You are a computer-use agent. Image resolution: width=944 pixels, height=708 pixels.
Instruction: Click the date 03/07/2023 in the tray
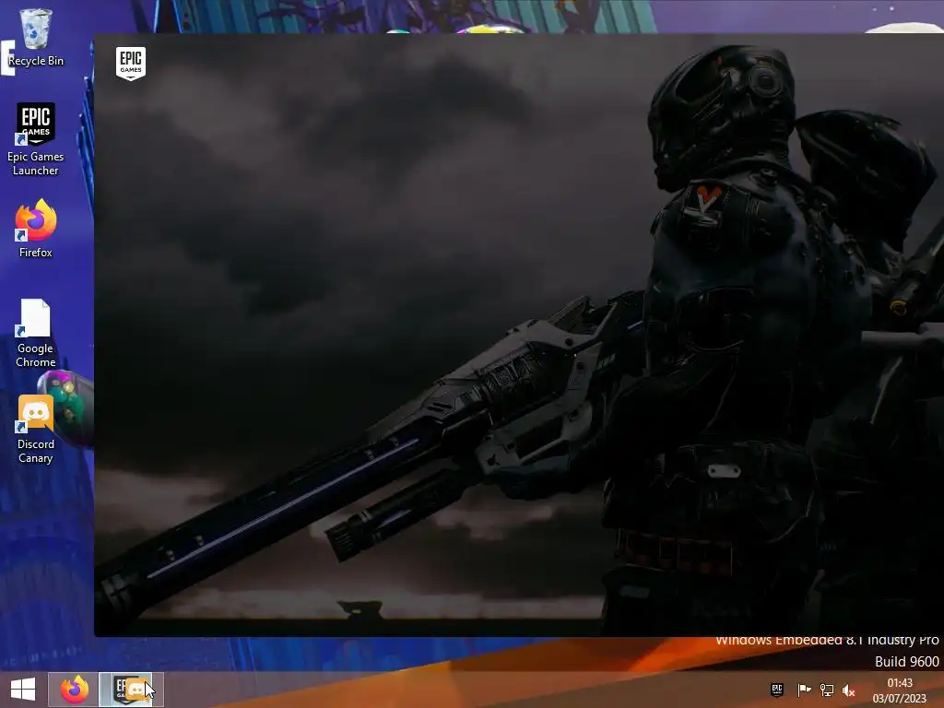[x=900, y=699]
